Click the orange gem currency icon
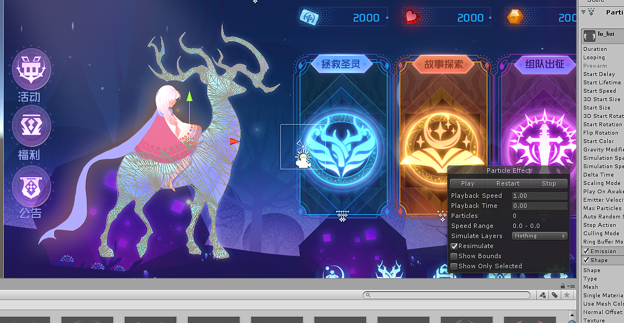The width and height of the screenshot is (624, 323). pyautogui.click(x=515, y=17)
